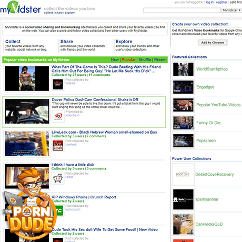Click the Add to Chrome button
The image size is (242, 242).
[213, 43]
